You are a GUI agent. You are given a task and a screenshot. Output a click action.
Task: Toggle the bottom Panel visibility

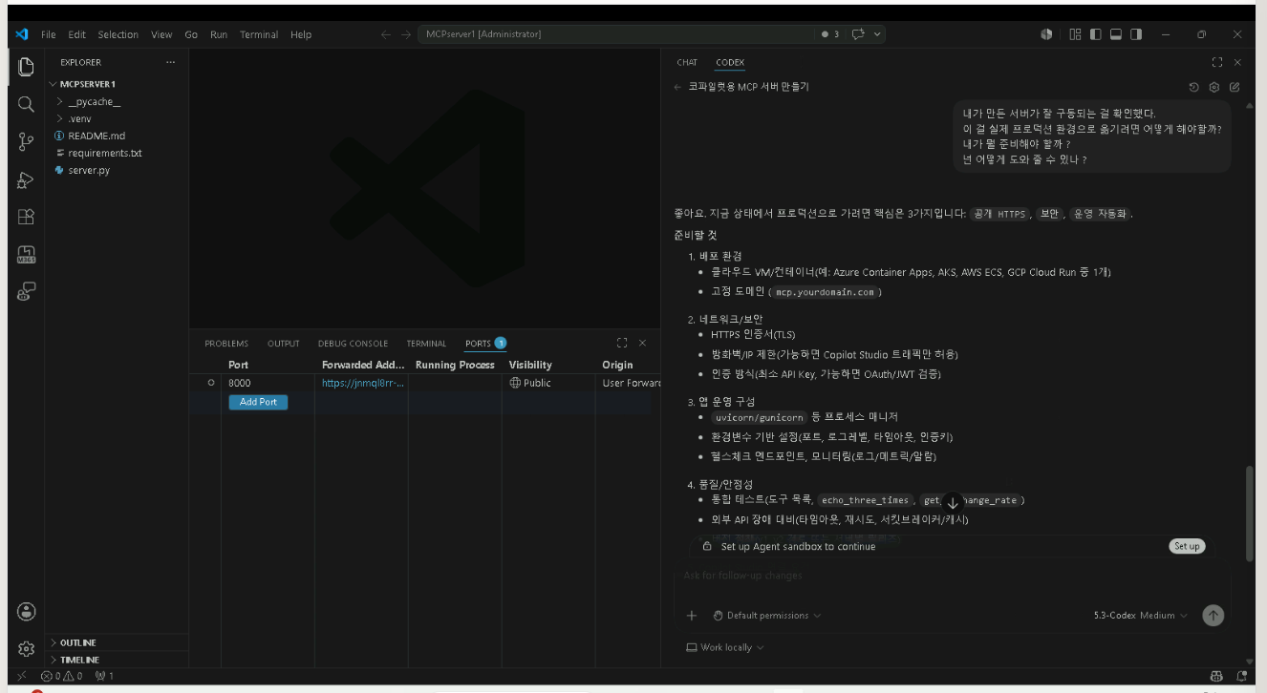coord(1115,34)
